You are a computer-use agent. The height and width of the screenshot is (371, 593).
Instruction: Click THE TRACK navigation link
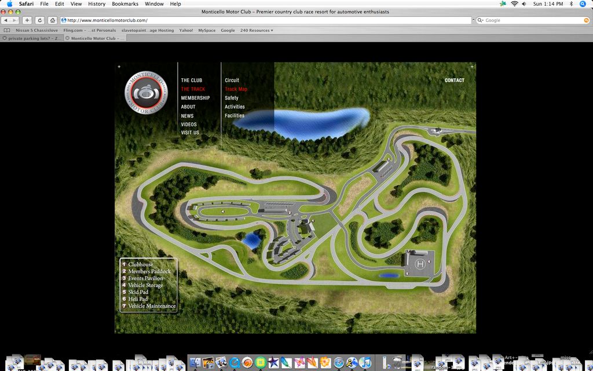193,89
